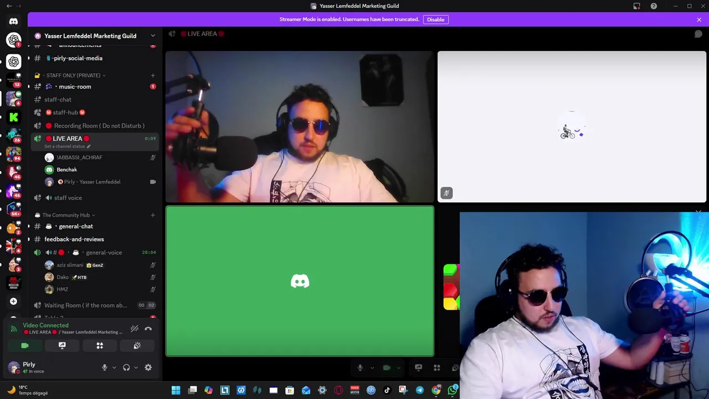The height and width of the screenshot is (399, 709).
Task: Mute mic in bottom call controls
Action: click(360, 367)
